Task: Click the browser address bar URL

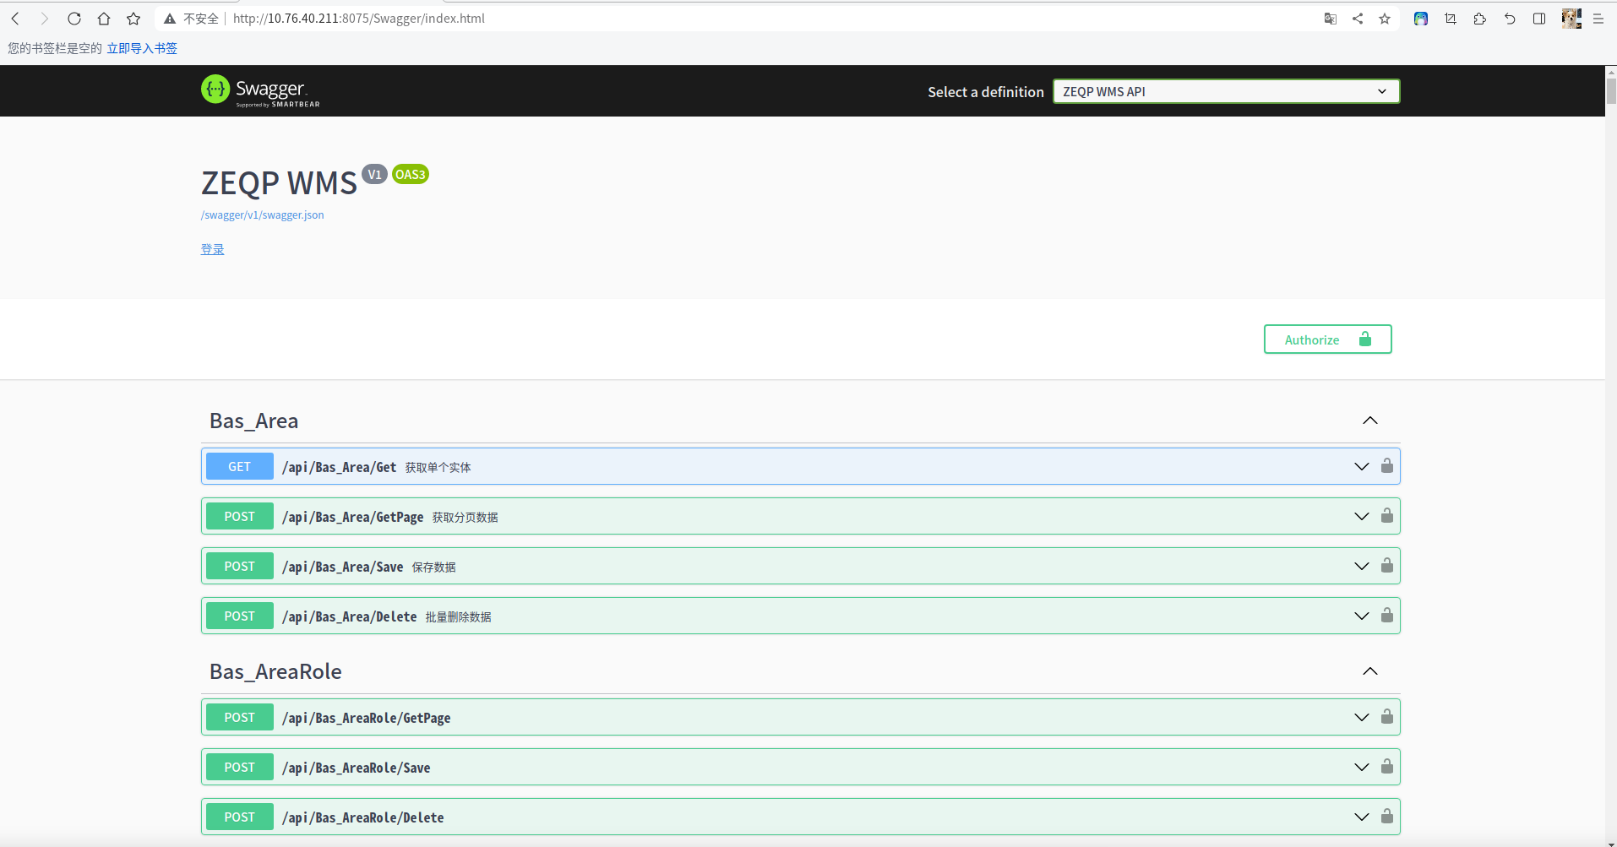Action: (x=358, y=19)
